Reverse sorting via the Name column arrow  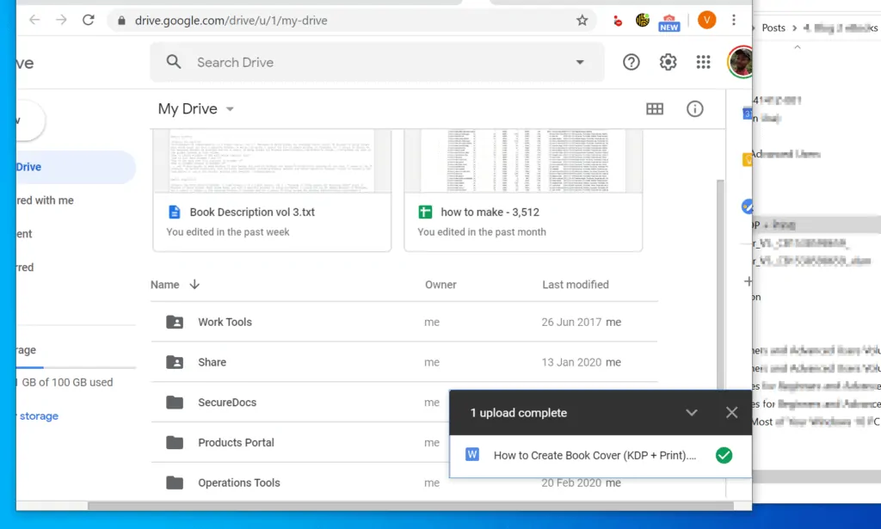193,284
